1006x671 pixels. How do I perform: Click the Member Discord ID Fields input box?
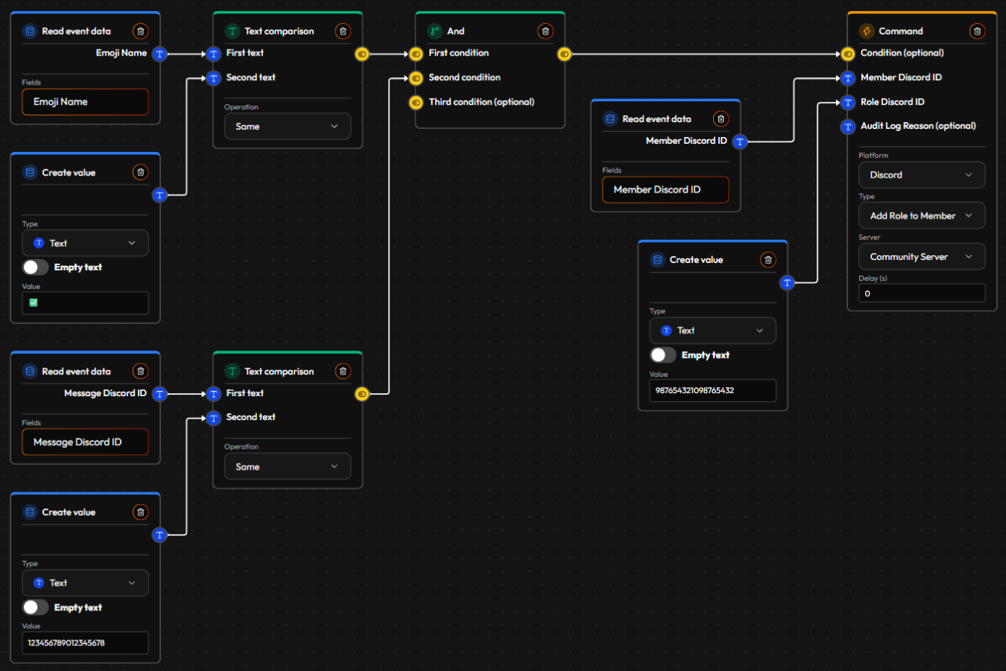[x=665, y=190]
